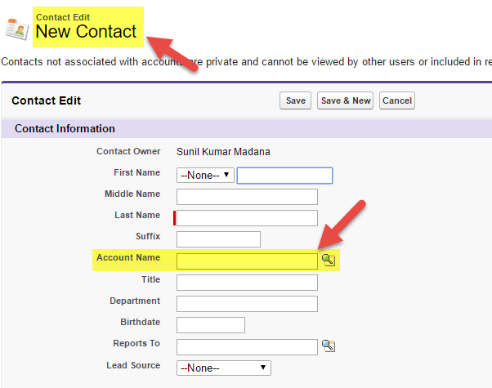Cancel the contact edit

[396, 100]
